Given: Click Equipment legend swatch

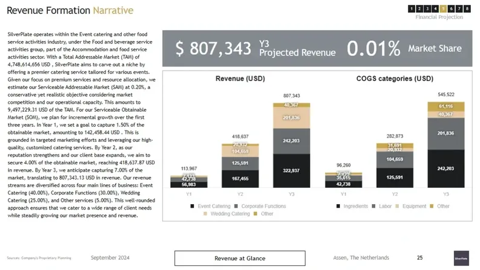Looking at the screenshot, I should pyautogui.click(x=396, y=206).
